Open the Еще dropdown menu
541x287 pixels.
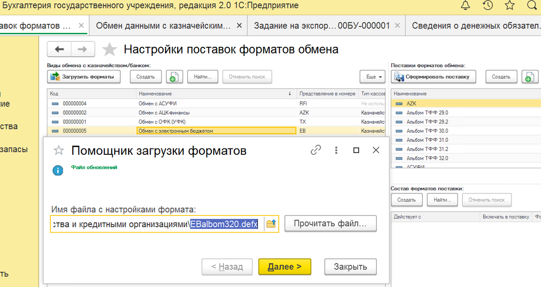[x=372, y=77]
